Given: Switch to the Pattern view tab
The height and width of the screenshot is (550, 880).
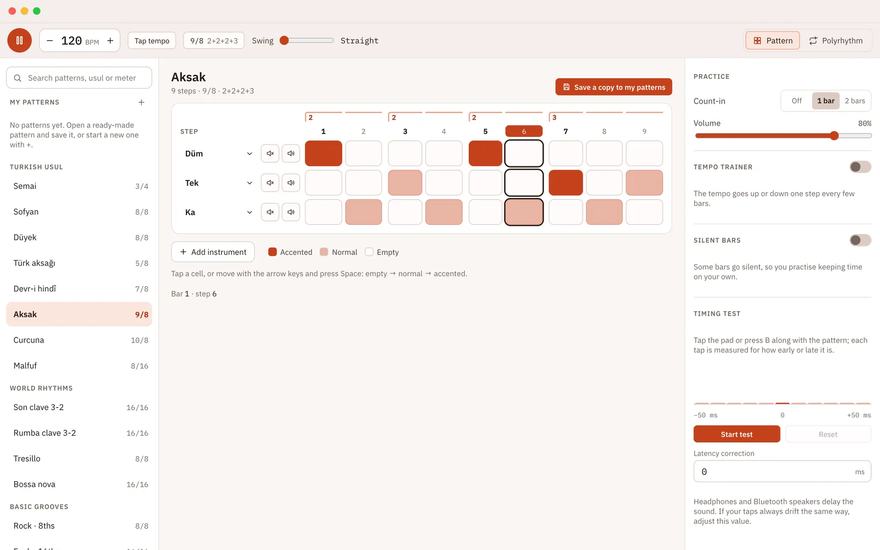Looking at the screenshot, I should point(772,41).
